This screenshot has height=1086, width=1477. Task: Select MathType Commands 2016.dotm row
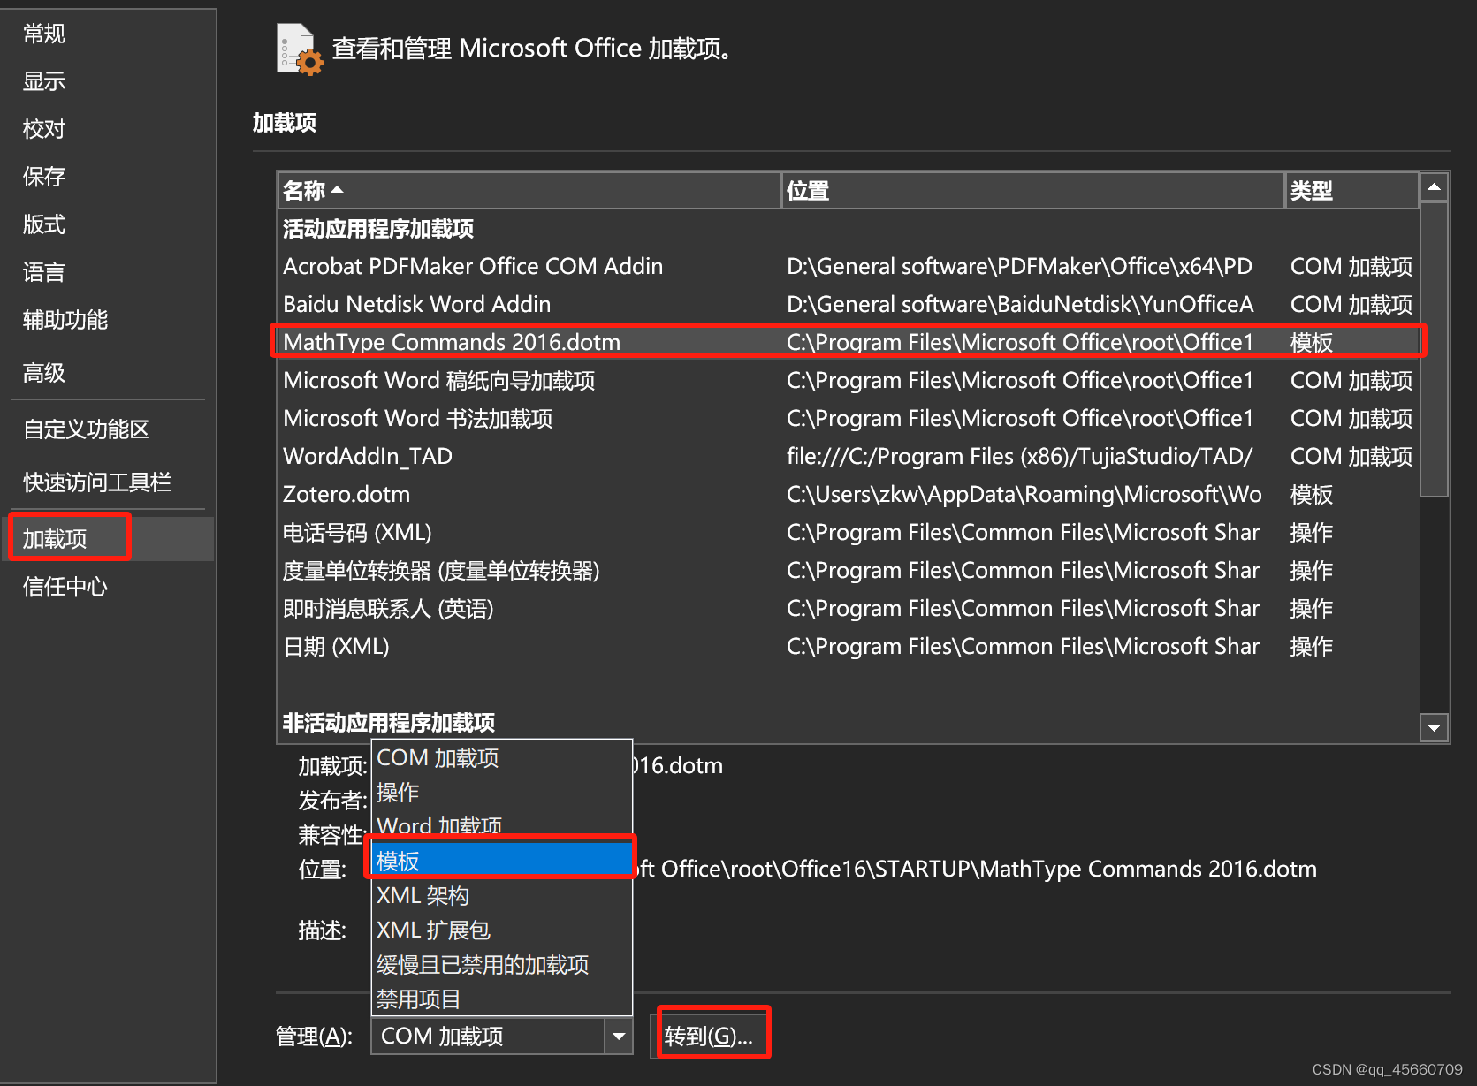(x=849, y=342)
